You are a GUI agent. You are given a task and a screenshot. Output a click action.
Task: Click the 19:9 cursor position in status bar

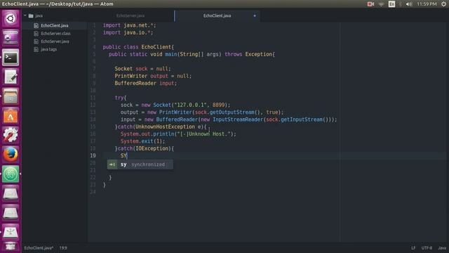coord(63,248)
